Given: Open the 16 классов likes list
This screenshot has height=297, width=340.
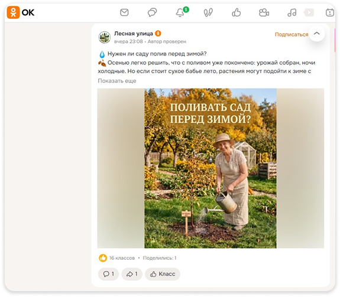Looking at the screenshot, I should pyautogui.click(x=122, y=258).
